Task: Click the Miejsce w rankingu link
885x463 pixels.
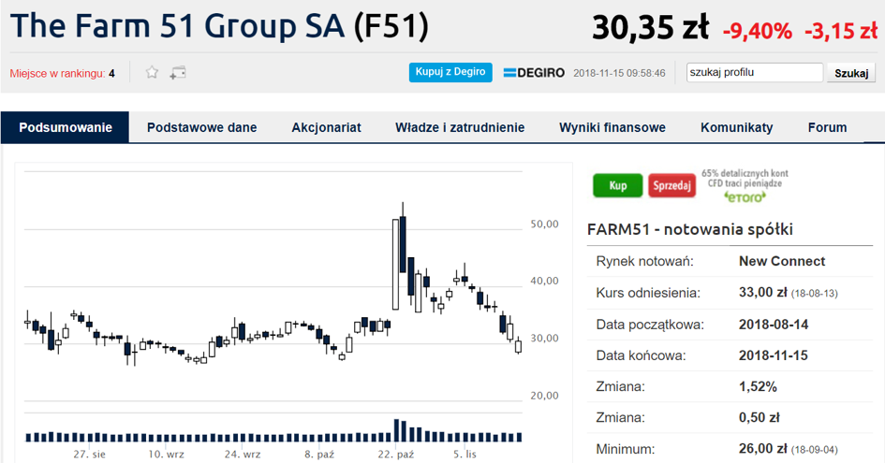Action: click(x=62, y=73)
